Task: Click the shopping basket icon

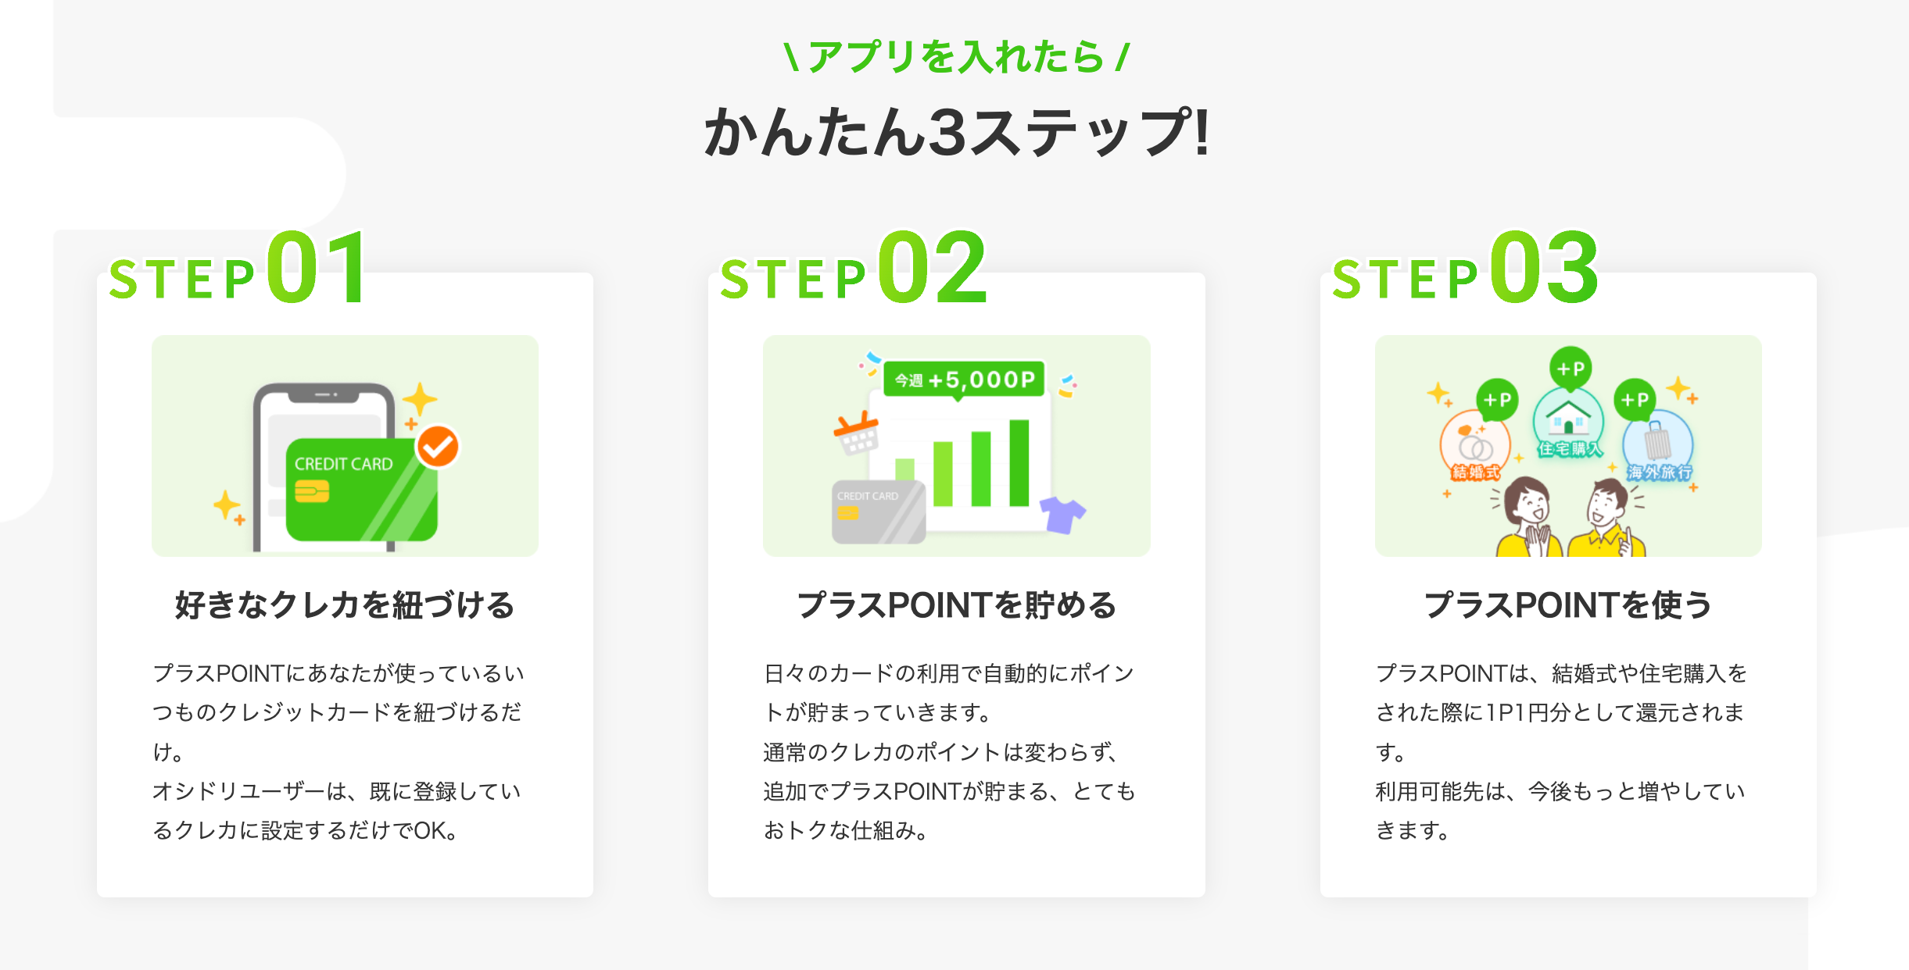Action: [x=857, y=433]
